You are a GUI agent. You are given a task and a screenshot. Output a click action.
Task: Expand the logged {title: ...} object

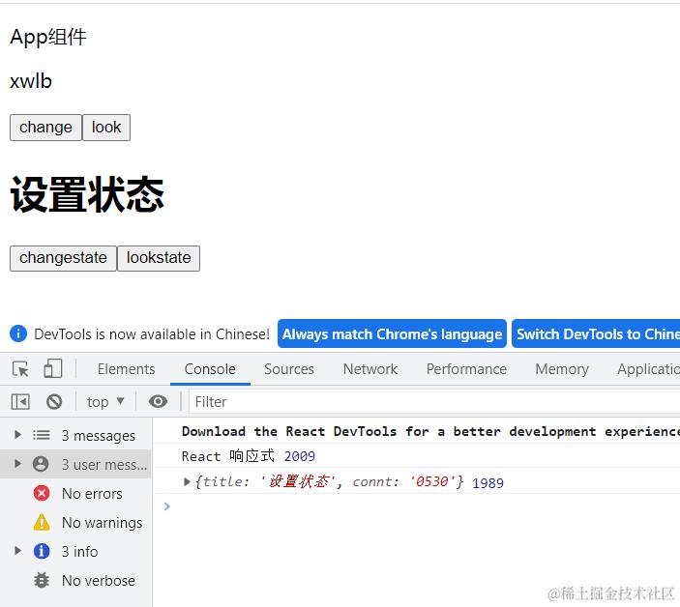pyautogui.click(x=187, y=481)
